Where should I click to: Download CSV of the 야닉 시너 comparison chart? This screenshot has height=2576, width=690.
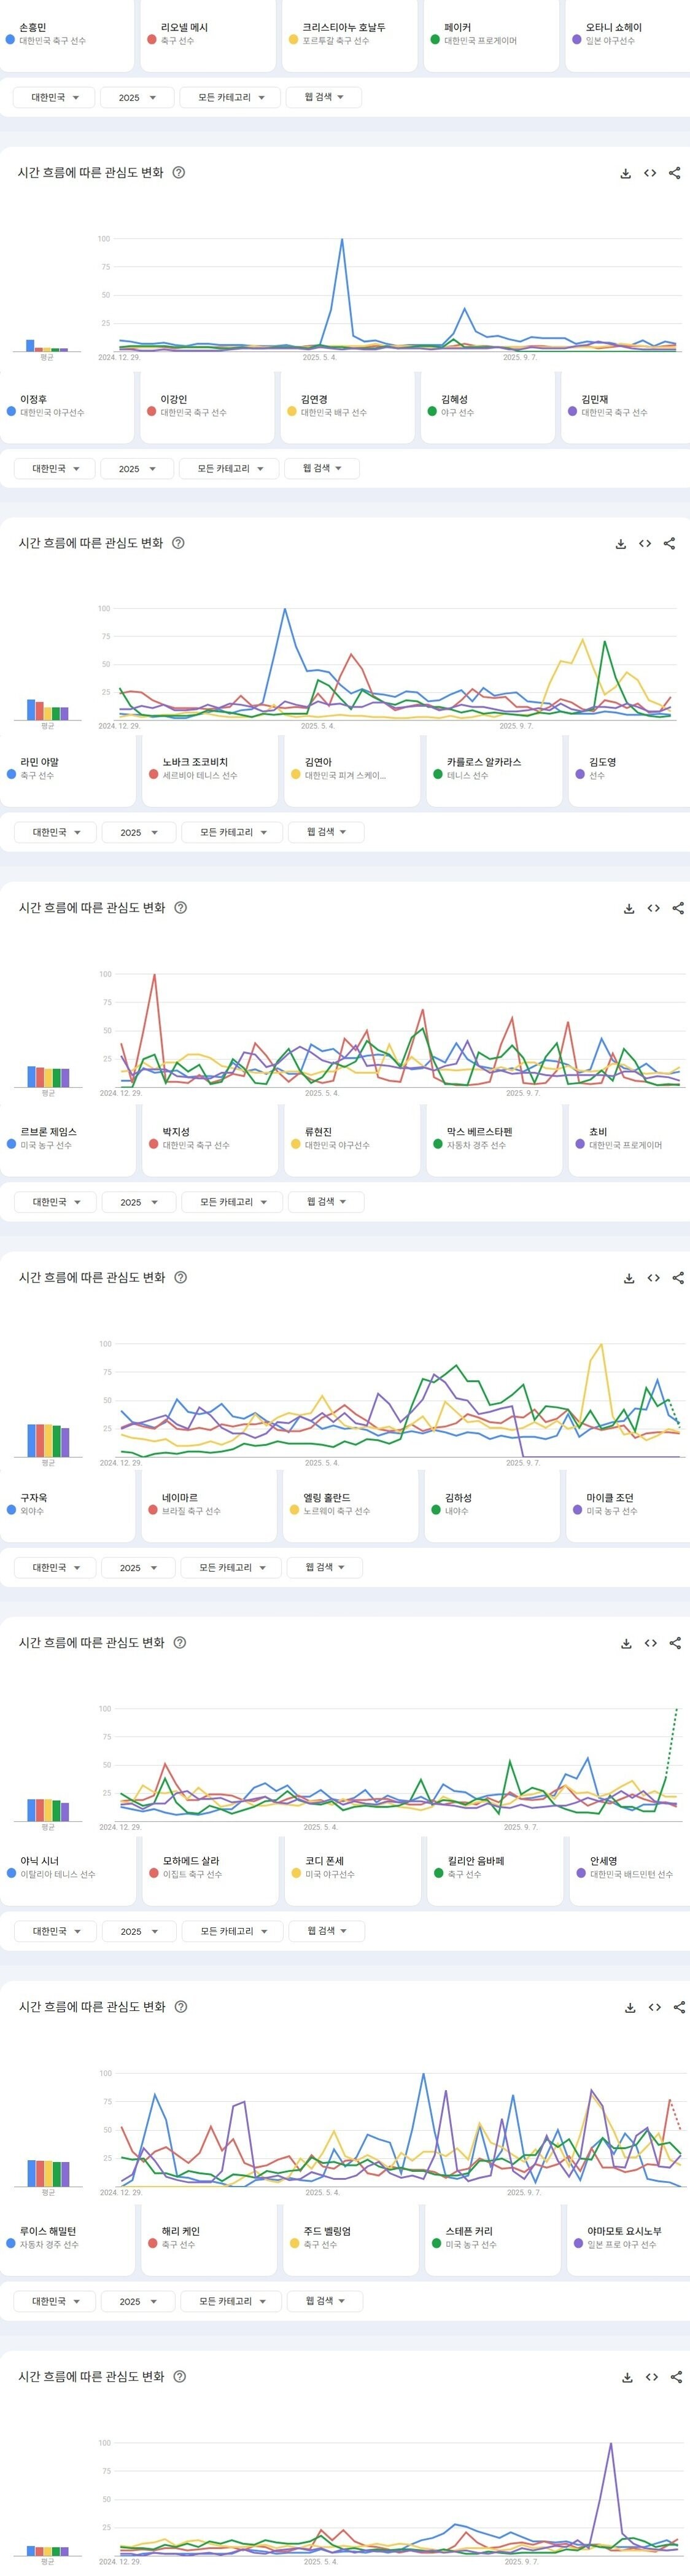[630, 2007]
